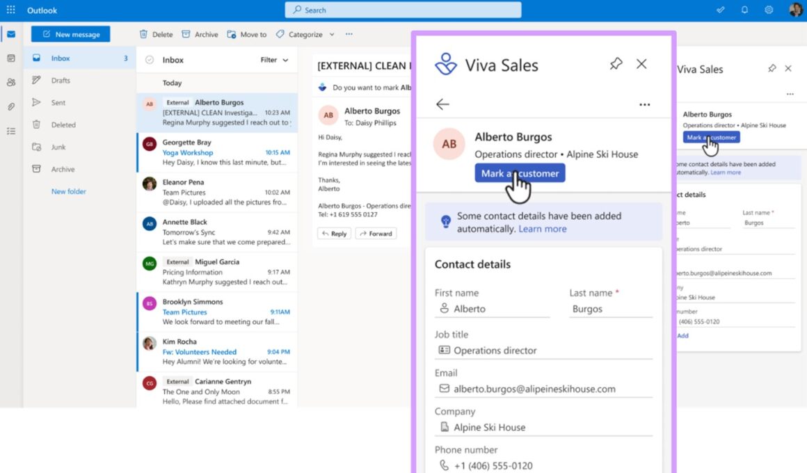Image resolution: width=807 pixels, height=473 pixels.
Task: Open the toolbar overflow ellipsis menu
Action: (x=349, y=34)
